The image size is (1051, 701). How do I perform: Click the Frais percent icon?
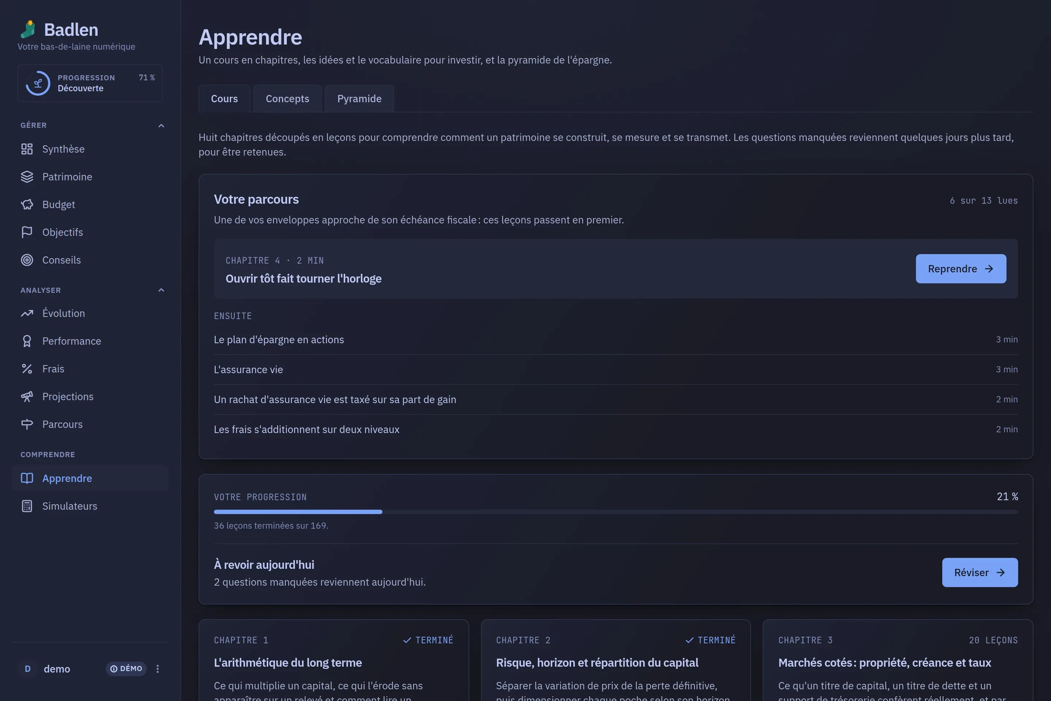(27, 369)
